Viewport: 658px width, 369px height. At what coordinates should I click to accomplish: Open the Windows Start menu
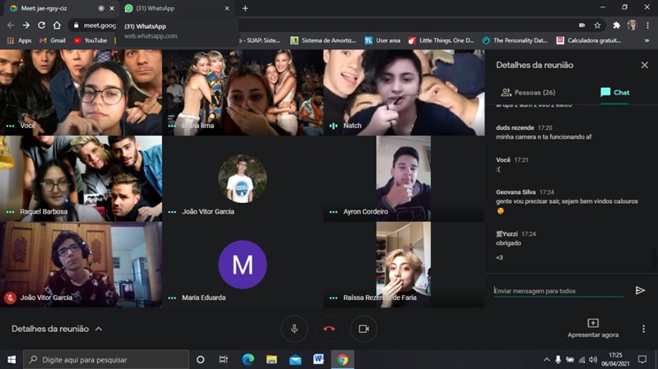pos(12,359)
